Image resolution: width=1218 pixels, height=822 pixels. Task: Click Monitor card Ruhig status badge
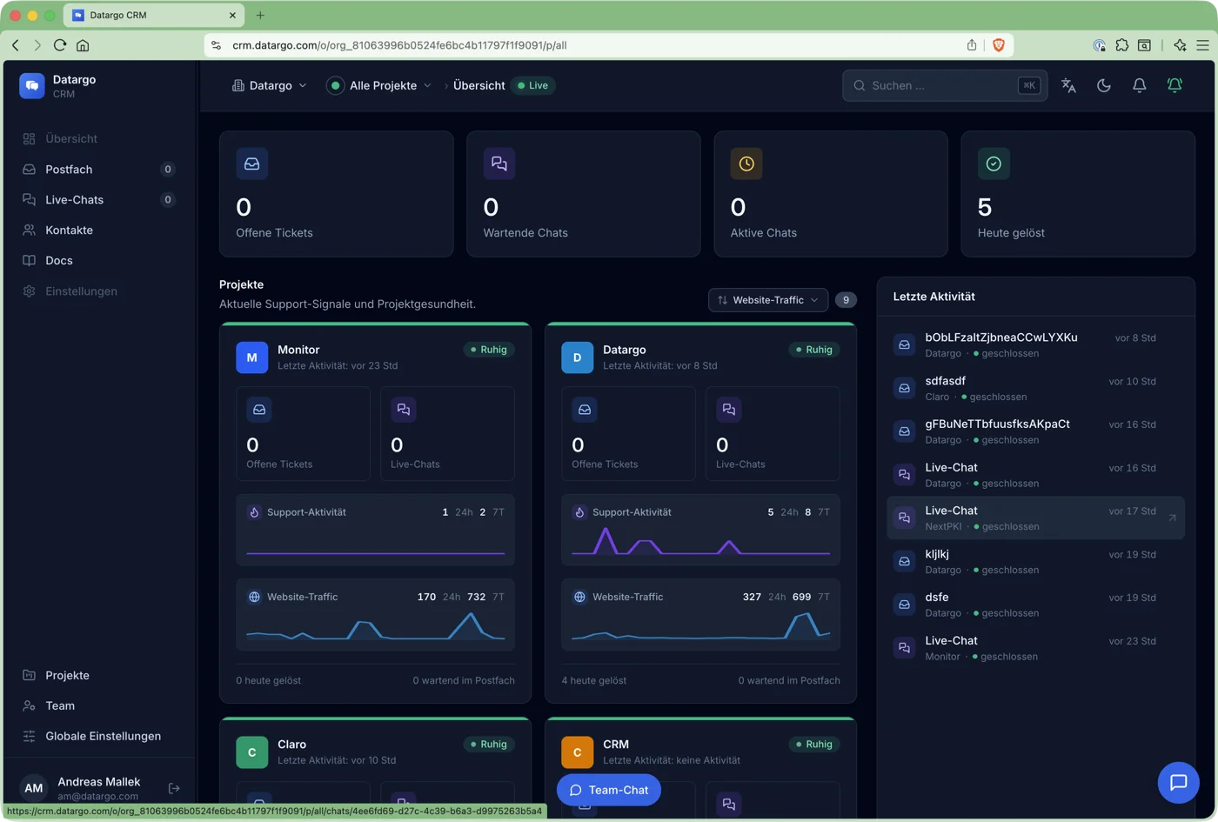click(489, 350)
